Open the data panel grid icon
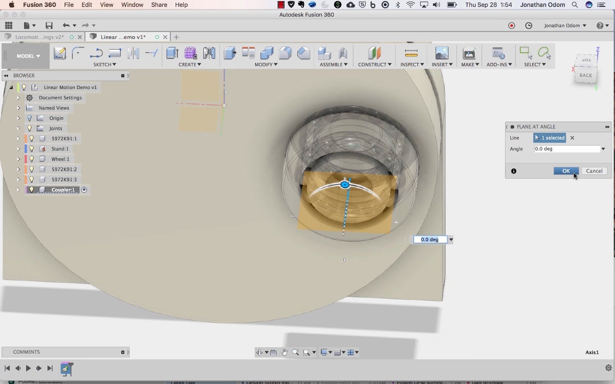This screenshot has width=615, height=384. pyautogui.click(x=9, y=26)
